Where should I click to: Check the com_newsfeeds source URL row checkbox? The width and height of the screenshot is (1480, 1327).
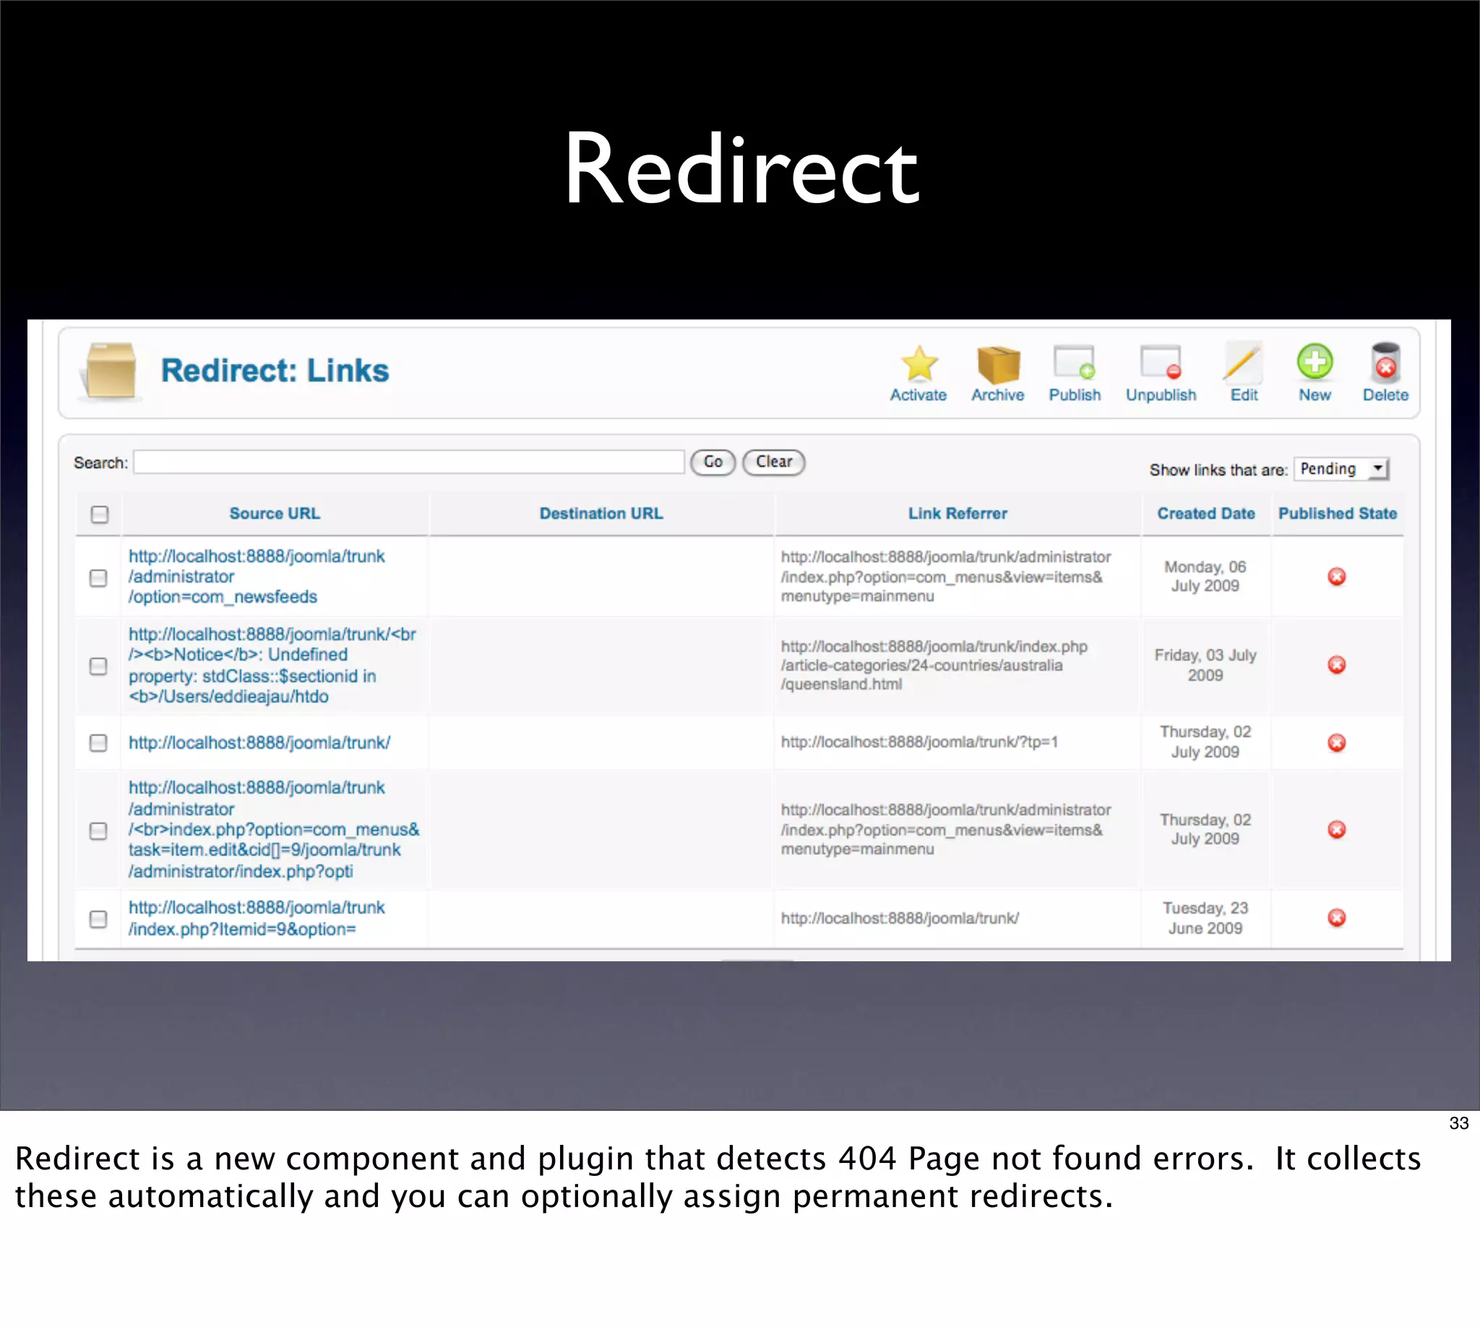pyautogui.click(x=98, y=577)
